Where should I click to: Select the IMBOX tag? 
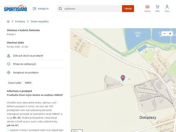(x=28, y=83)
